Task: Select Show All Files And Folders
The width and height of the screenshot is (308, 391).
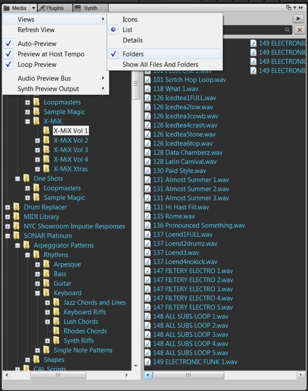Action: (165, 64)
